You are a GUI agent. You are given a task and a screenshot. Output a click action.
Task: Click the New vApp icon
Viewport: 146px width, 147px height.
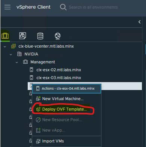point(38,130)
